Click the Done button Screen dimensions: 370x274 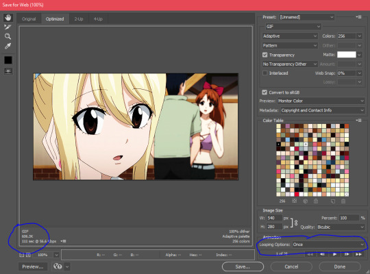coord(340,266)
